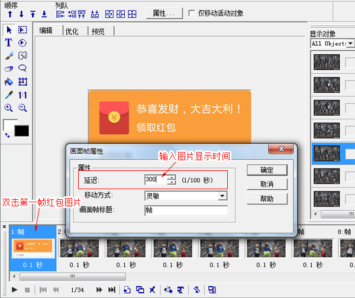
Task: Click the align left icon under 列队
Action: click(x=60, y=14)
